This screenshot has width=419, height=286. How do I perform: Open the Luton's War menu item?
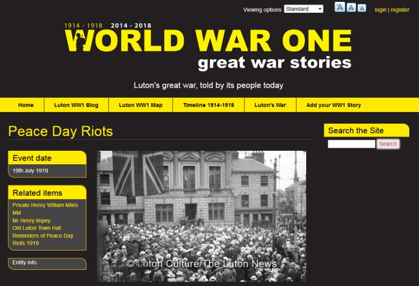pos(270,105)
